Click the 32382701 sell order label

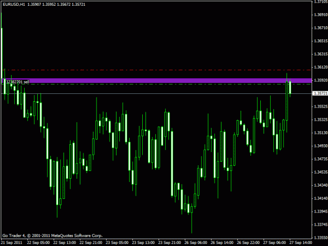[17, 82]
